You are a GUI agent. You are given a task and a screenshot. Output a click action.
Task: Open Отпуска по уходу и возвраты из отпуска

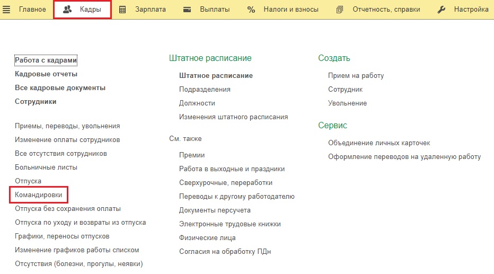click(81, 223)
